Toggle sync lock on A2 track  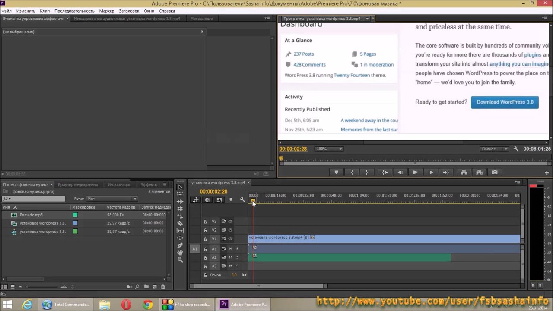pos(223,257)
